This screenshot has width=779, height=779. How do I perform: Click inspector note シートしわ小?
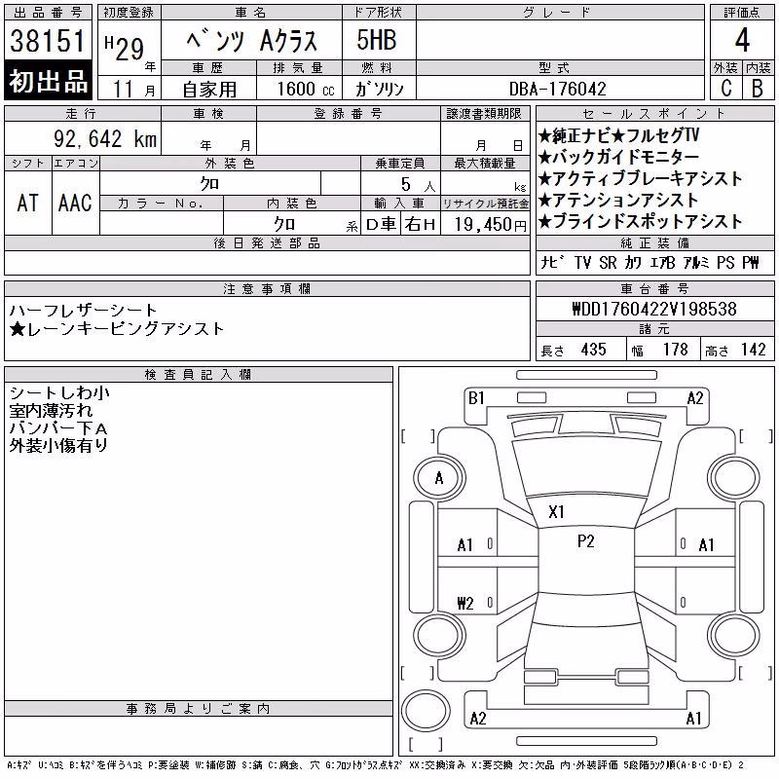pyautogui.click(x=59, y=393)
